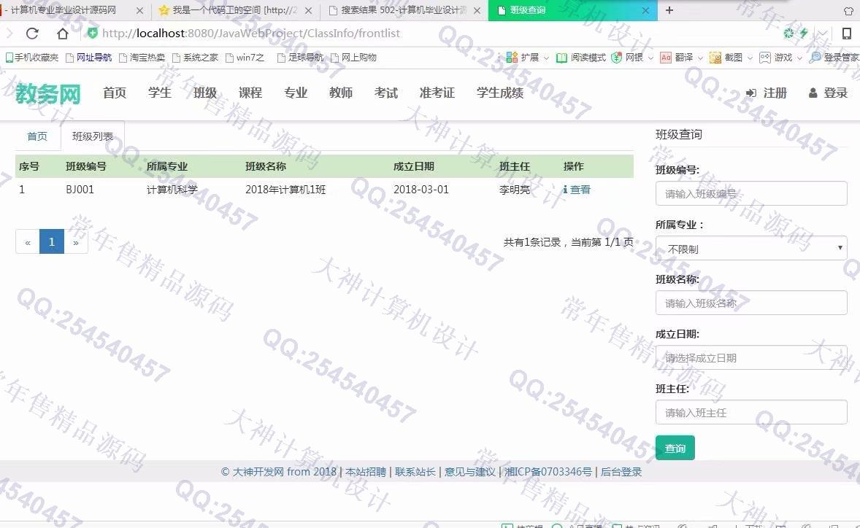860x528 pixels.
Task: Switch to the 首页 breadcrumb tab
Action: (37, 136)
